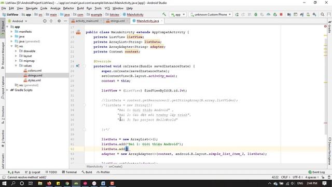Stop the running app with red square

(281, 15)
